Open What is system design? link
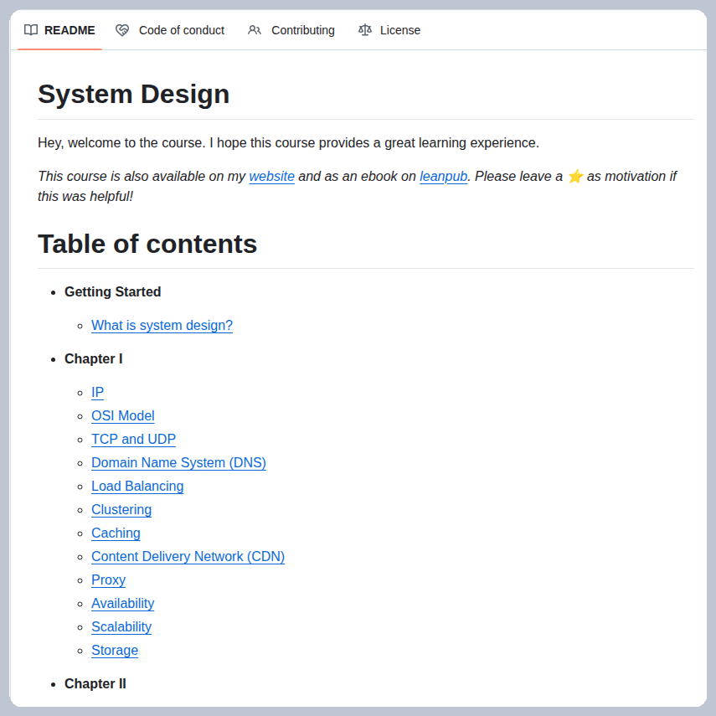The width and height of the screenshot is (716, 716). (162, 325)
